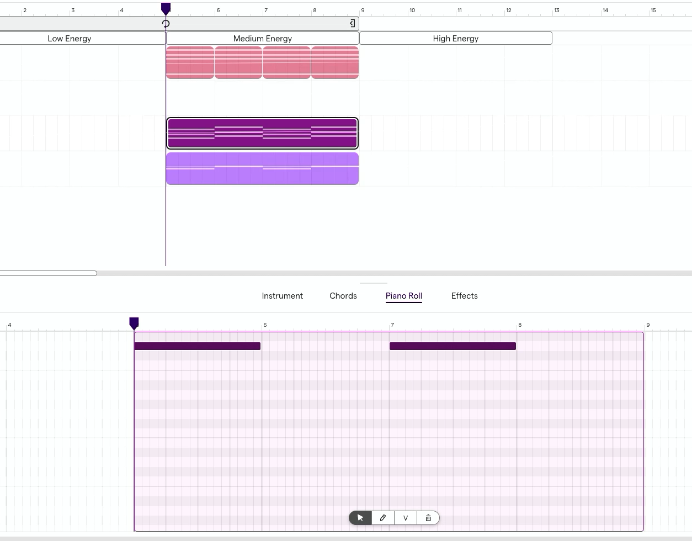Select the Medium Energy section

coord(263,38)
